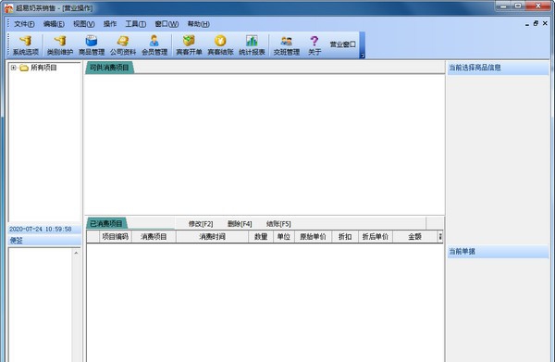Restore the inner child window
Viewport: 555px width, 362px height.
536,23
